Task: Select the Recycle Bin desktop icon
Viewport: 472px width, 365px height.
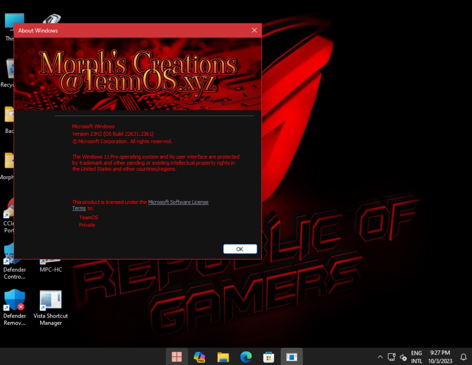Action: 8,73
